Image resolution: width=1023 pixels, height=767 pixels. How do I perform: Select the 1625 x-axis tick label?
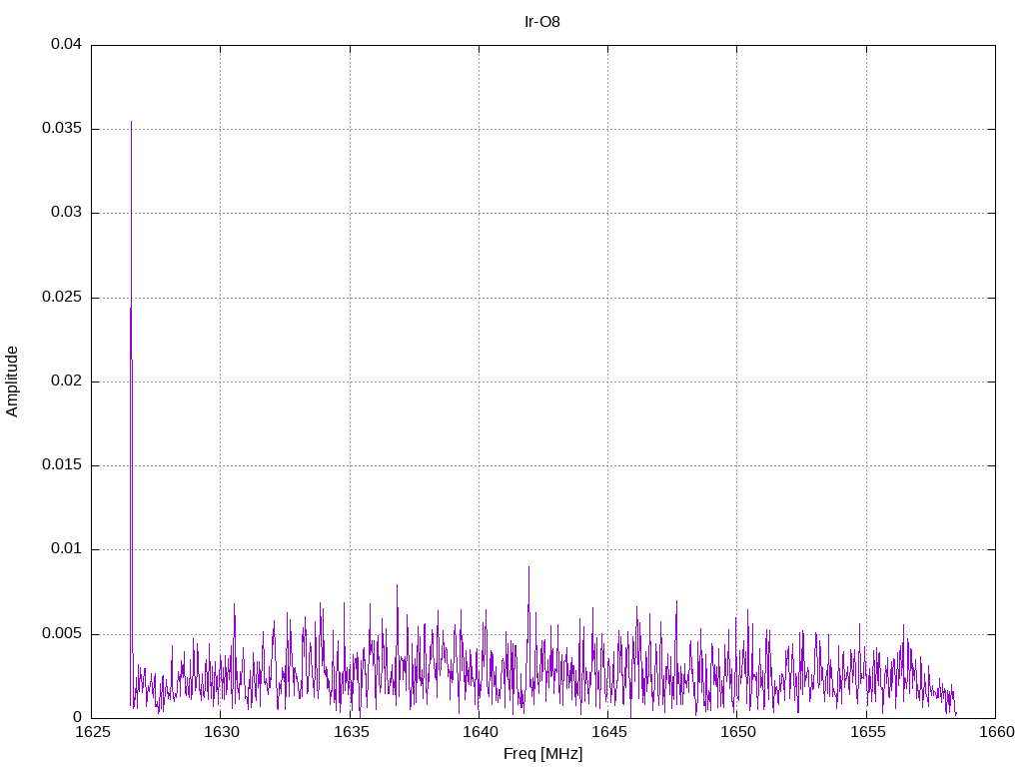(92, 732)
